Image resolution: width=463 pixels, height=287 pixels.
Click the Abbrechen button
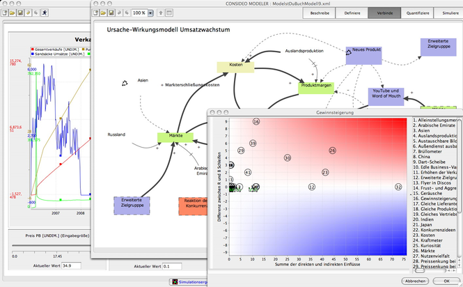415,281
